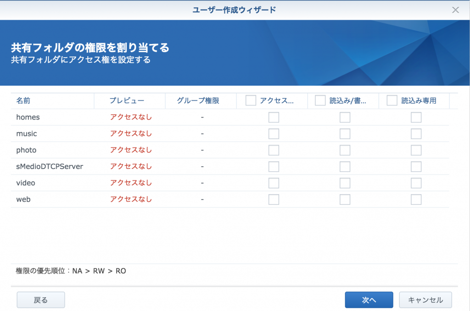Click the ユーザー作成ウィザード title text

click(234, 10)
